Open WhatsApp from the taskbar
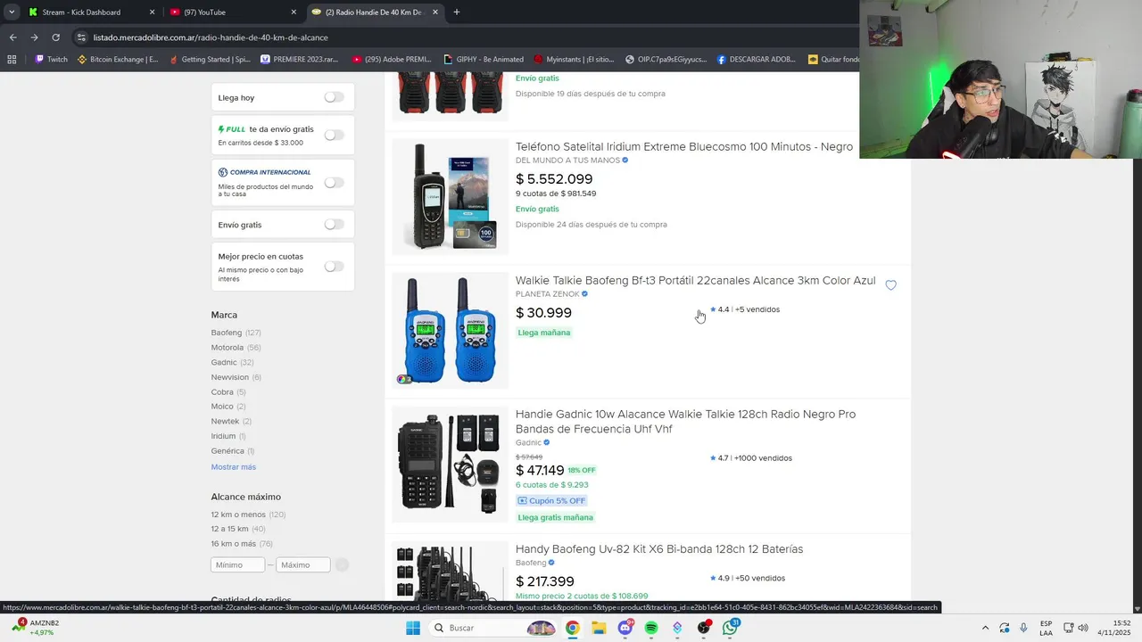1142x642 pixels. pyautogui.click(x=731, y=628)
